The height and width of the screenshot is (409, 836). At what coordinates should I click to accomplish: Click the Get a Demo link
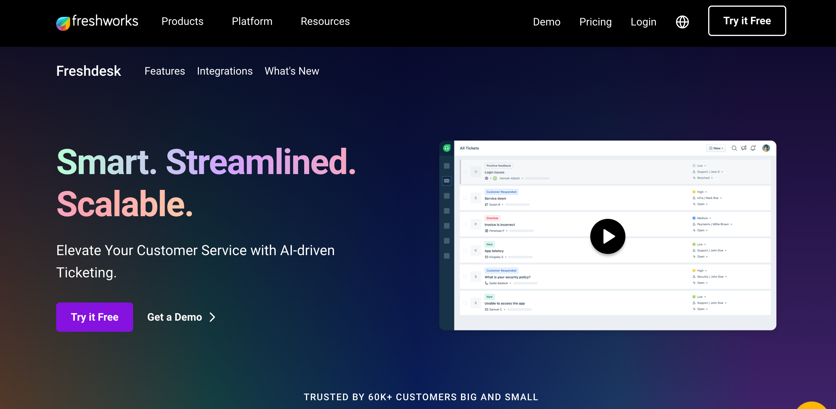(181, 317)
